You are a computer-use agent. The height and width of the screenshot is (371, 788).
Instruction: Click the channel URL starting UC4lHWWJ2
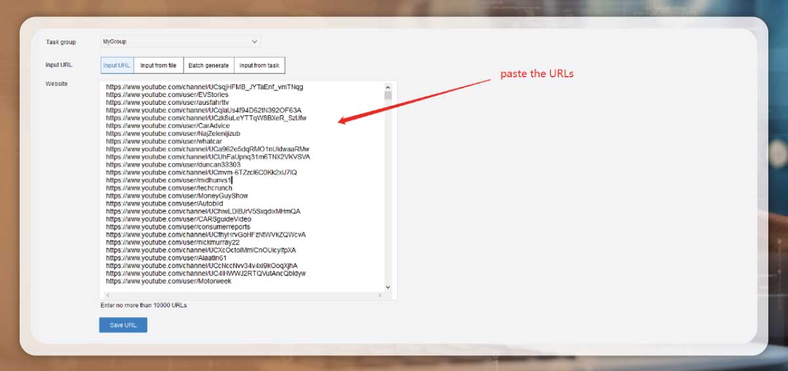[206, 273]
